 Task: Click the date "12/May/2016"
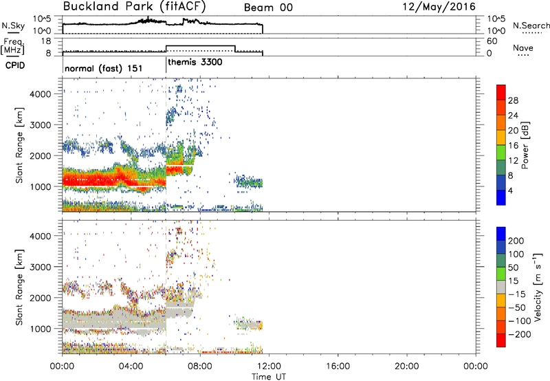click(x=439, y=7)
